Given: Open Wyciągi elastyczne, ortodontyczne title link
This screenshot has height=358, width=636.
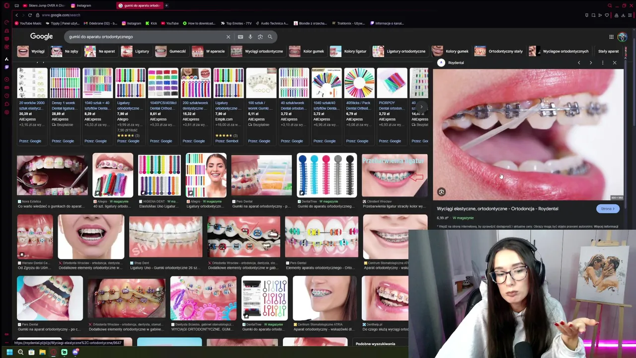Looking at the screenshot, I should click(x=497, y=209).
